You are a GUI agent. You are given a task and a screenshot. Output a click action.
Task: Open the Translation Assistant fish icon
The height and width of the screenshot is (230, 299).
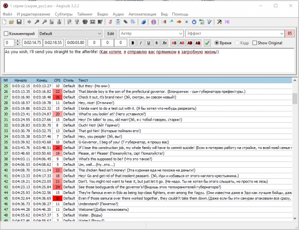pyautogui.click(x=179, y=22)
